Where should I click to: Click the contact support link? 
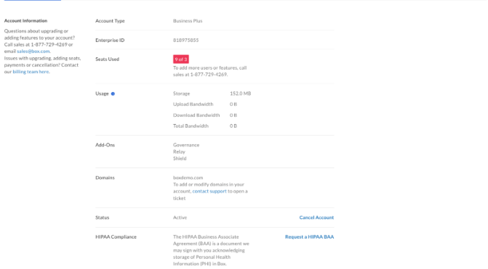[x=209, y=191]
